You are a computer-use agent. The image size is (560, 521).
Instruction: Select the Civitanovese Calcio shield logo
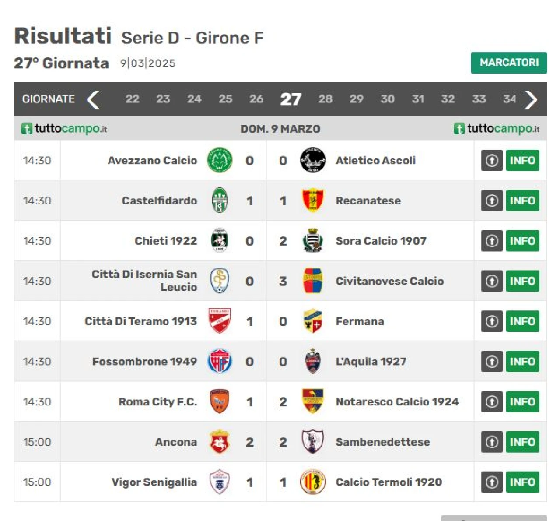(312, 281)
